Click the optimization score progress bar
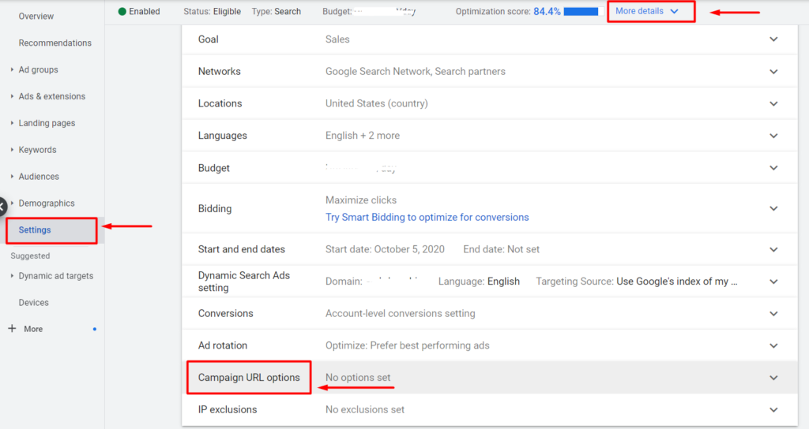Image resolution: width=809 pixels, height=429 pixels. tap(583, 11)
